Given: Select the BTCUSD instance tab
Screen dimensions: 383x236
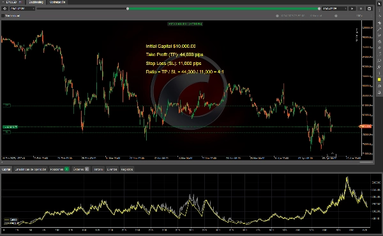Looking at the screenshot, I should [x=13, y=2].
